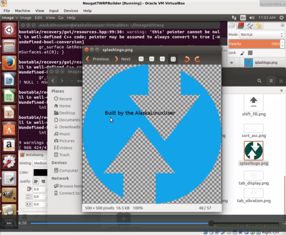Open the Machine menu
The image size is (286, 235).
[x=23, y=11]
